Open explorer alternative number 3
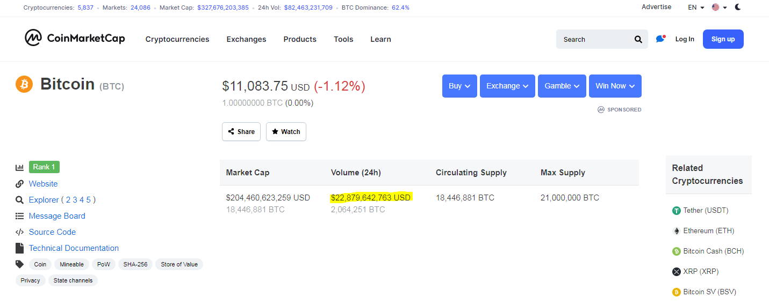The width and height of the screenshot is (769, 305). 75,200
